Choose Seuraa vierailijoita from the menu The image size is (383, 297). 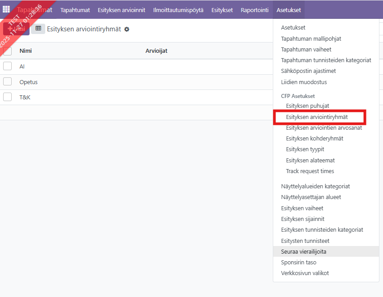click(303, 251)
